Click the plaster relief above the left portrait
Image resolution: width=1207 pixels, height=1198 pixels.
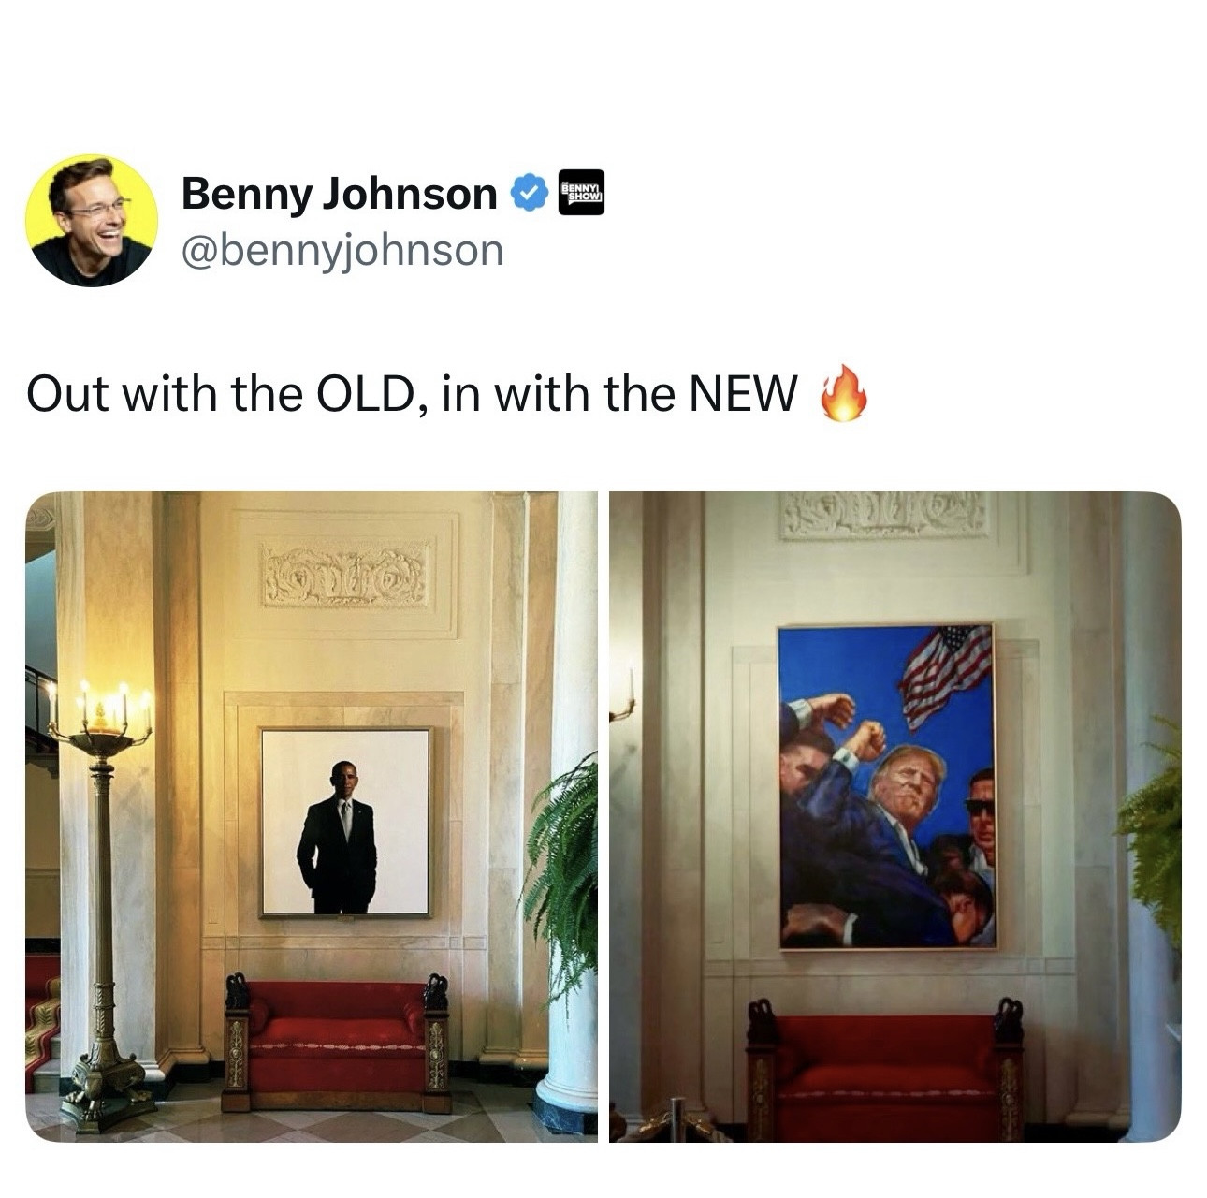click(x=346, y=573)
